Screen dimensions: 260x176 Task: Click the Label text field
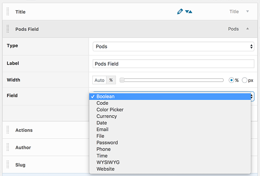tap(173, 63)
